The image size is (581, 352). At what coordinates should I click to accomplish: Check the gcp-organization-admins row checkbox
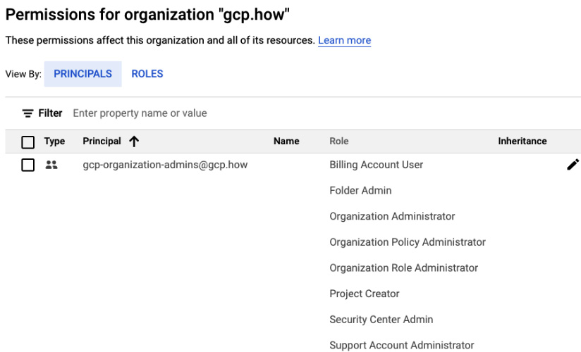(x=27, y=165)
